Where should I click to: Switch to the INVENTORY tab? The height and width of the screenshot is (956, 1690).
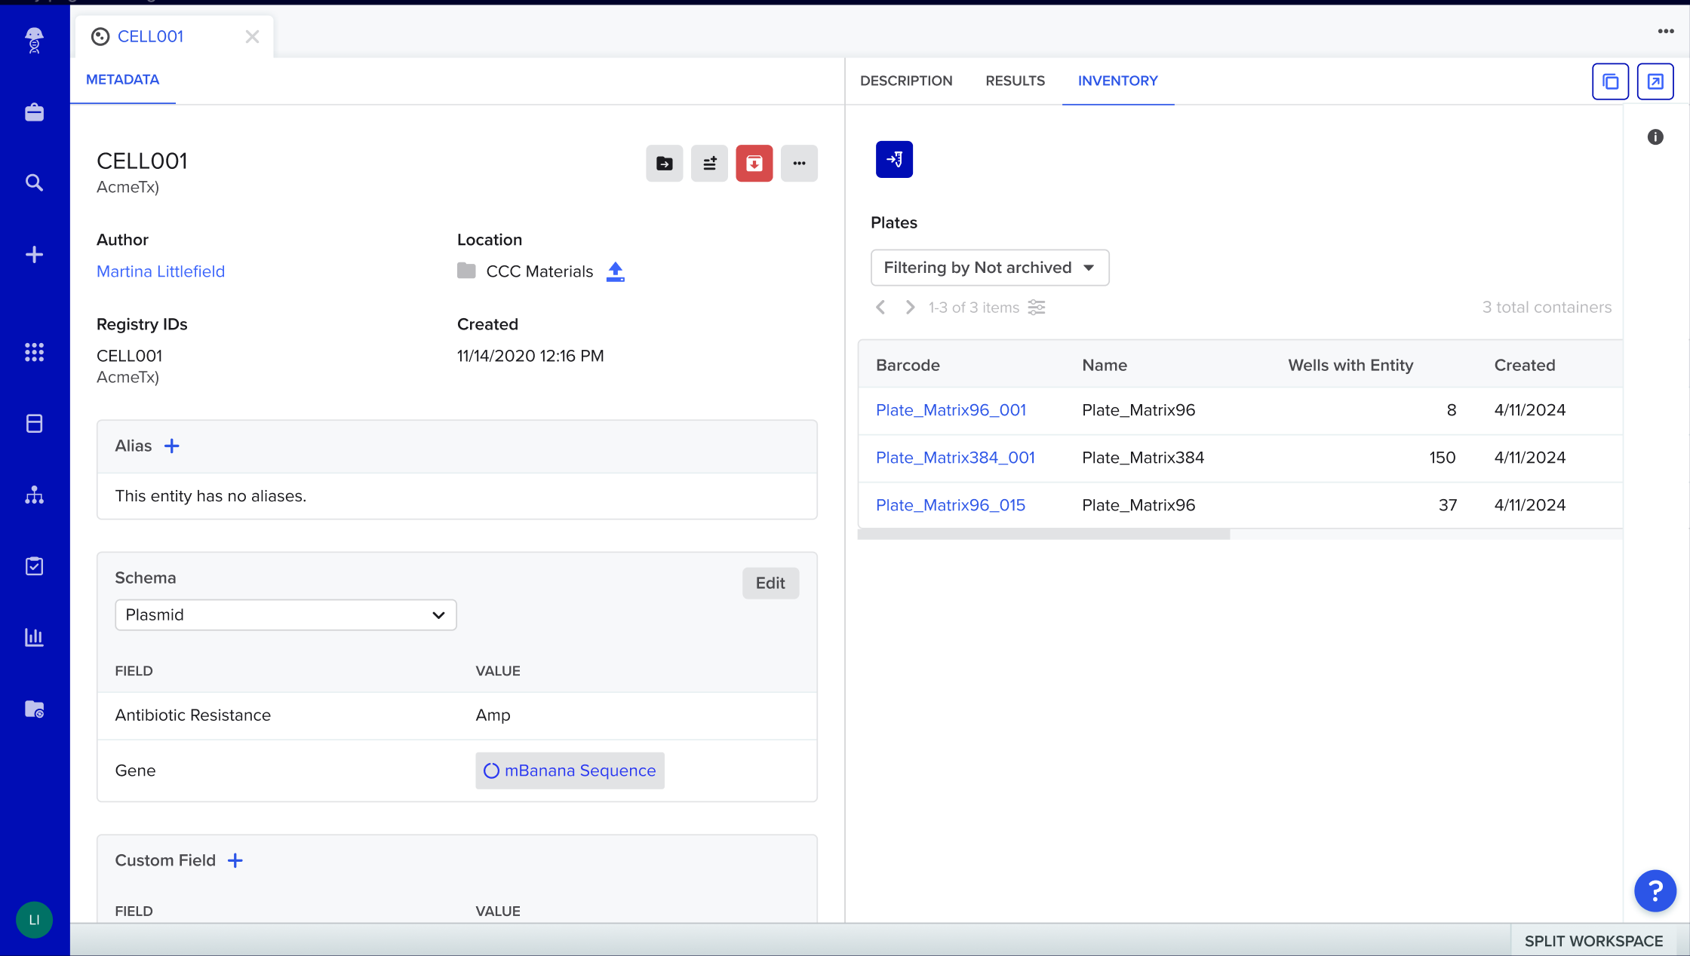(x=1117, y=81)
